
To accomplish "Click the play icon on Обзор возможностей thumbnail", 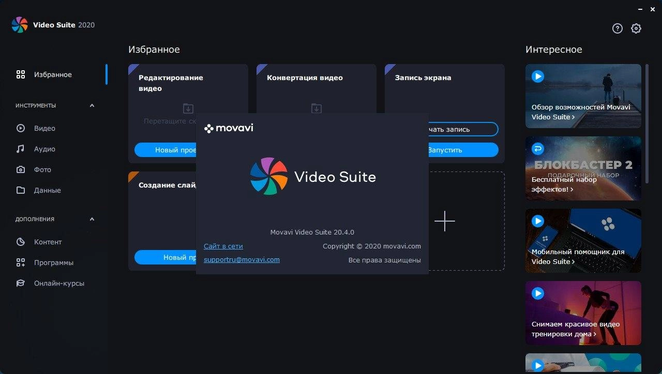I will point(538,76).
